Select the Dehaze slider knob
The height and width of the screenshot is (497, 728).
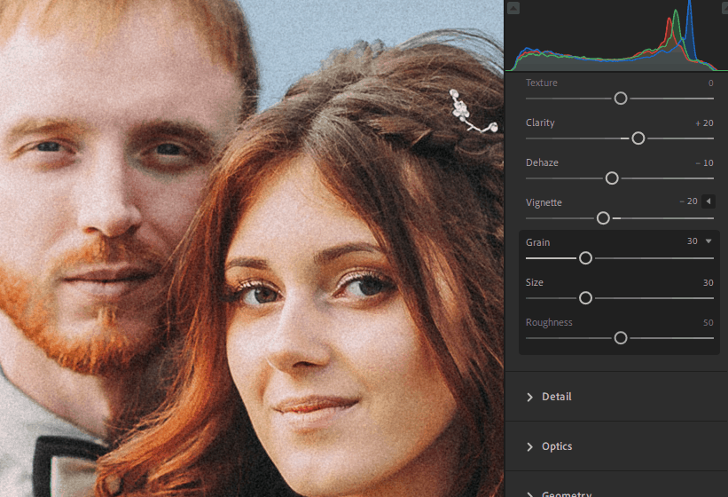click(x=611, y=177)
